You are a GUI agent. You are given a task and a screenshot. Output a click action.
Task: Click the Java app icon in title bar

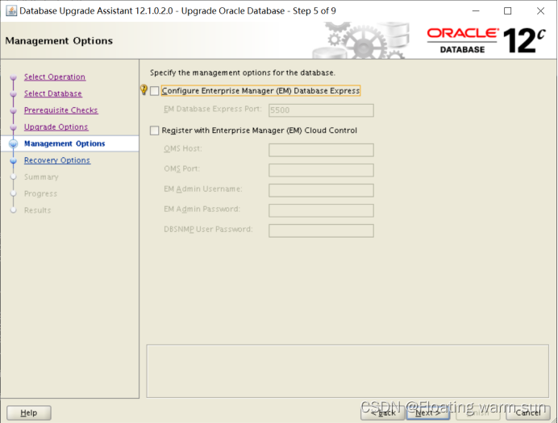tap(11, 11)
